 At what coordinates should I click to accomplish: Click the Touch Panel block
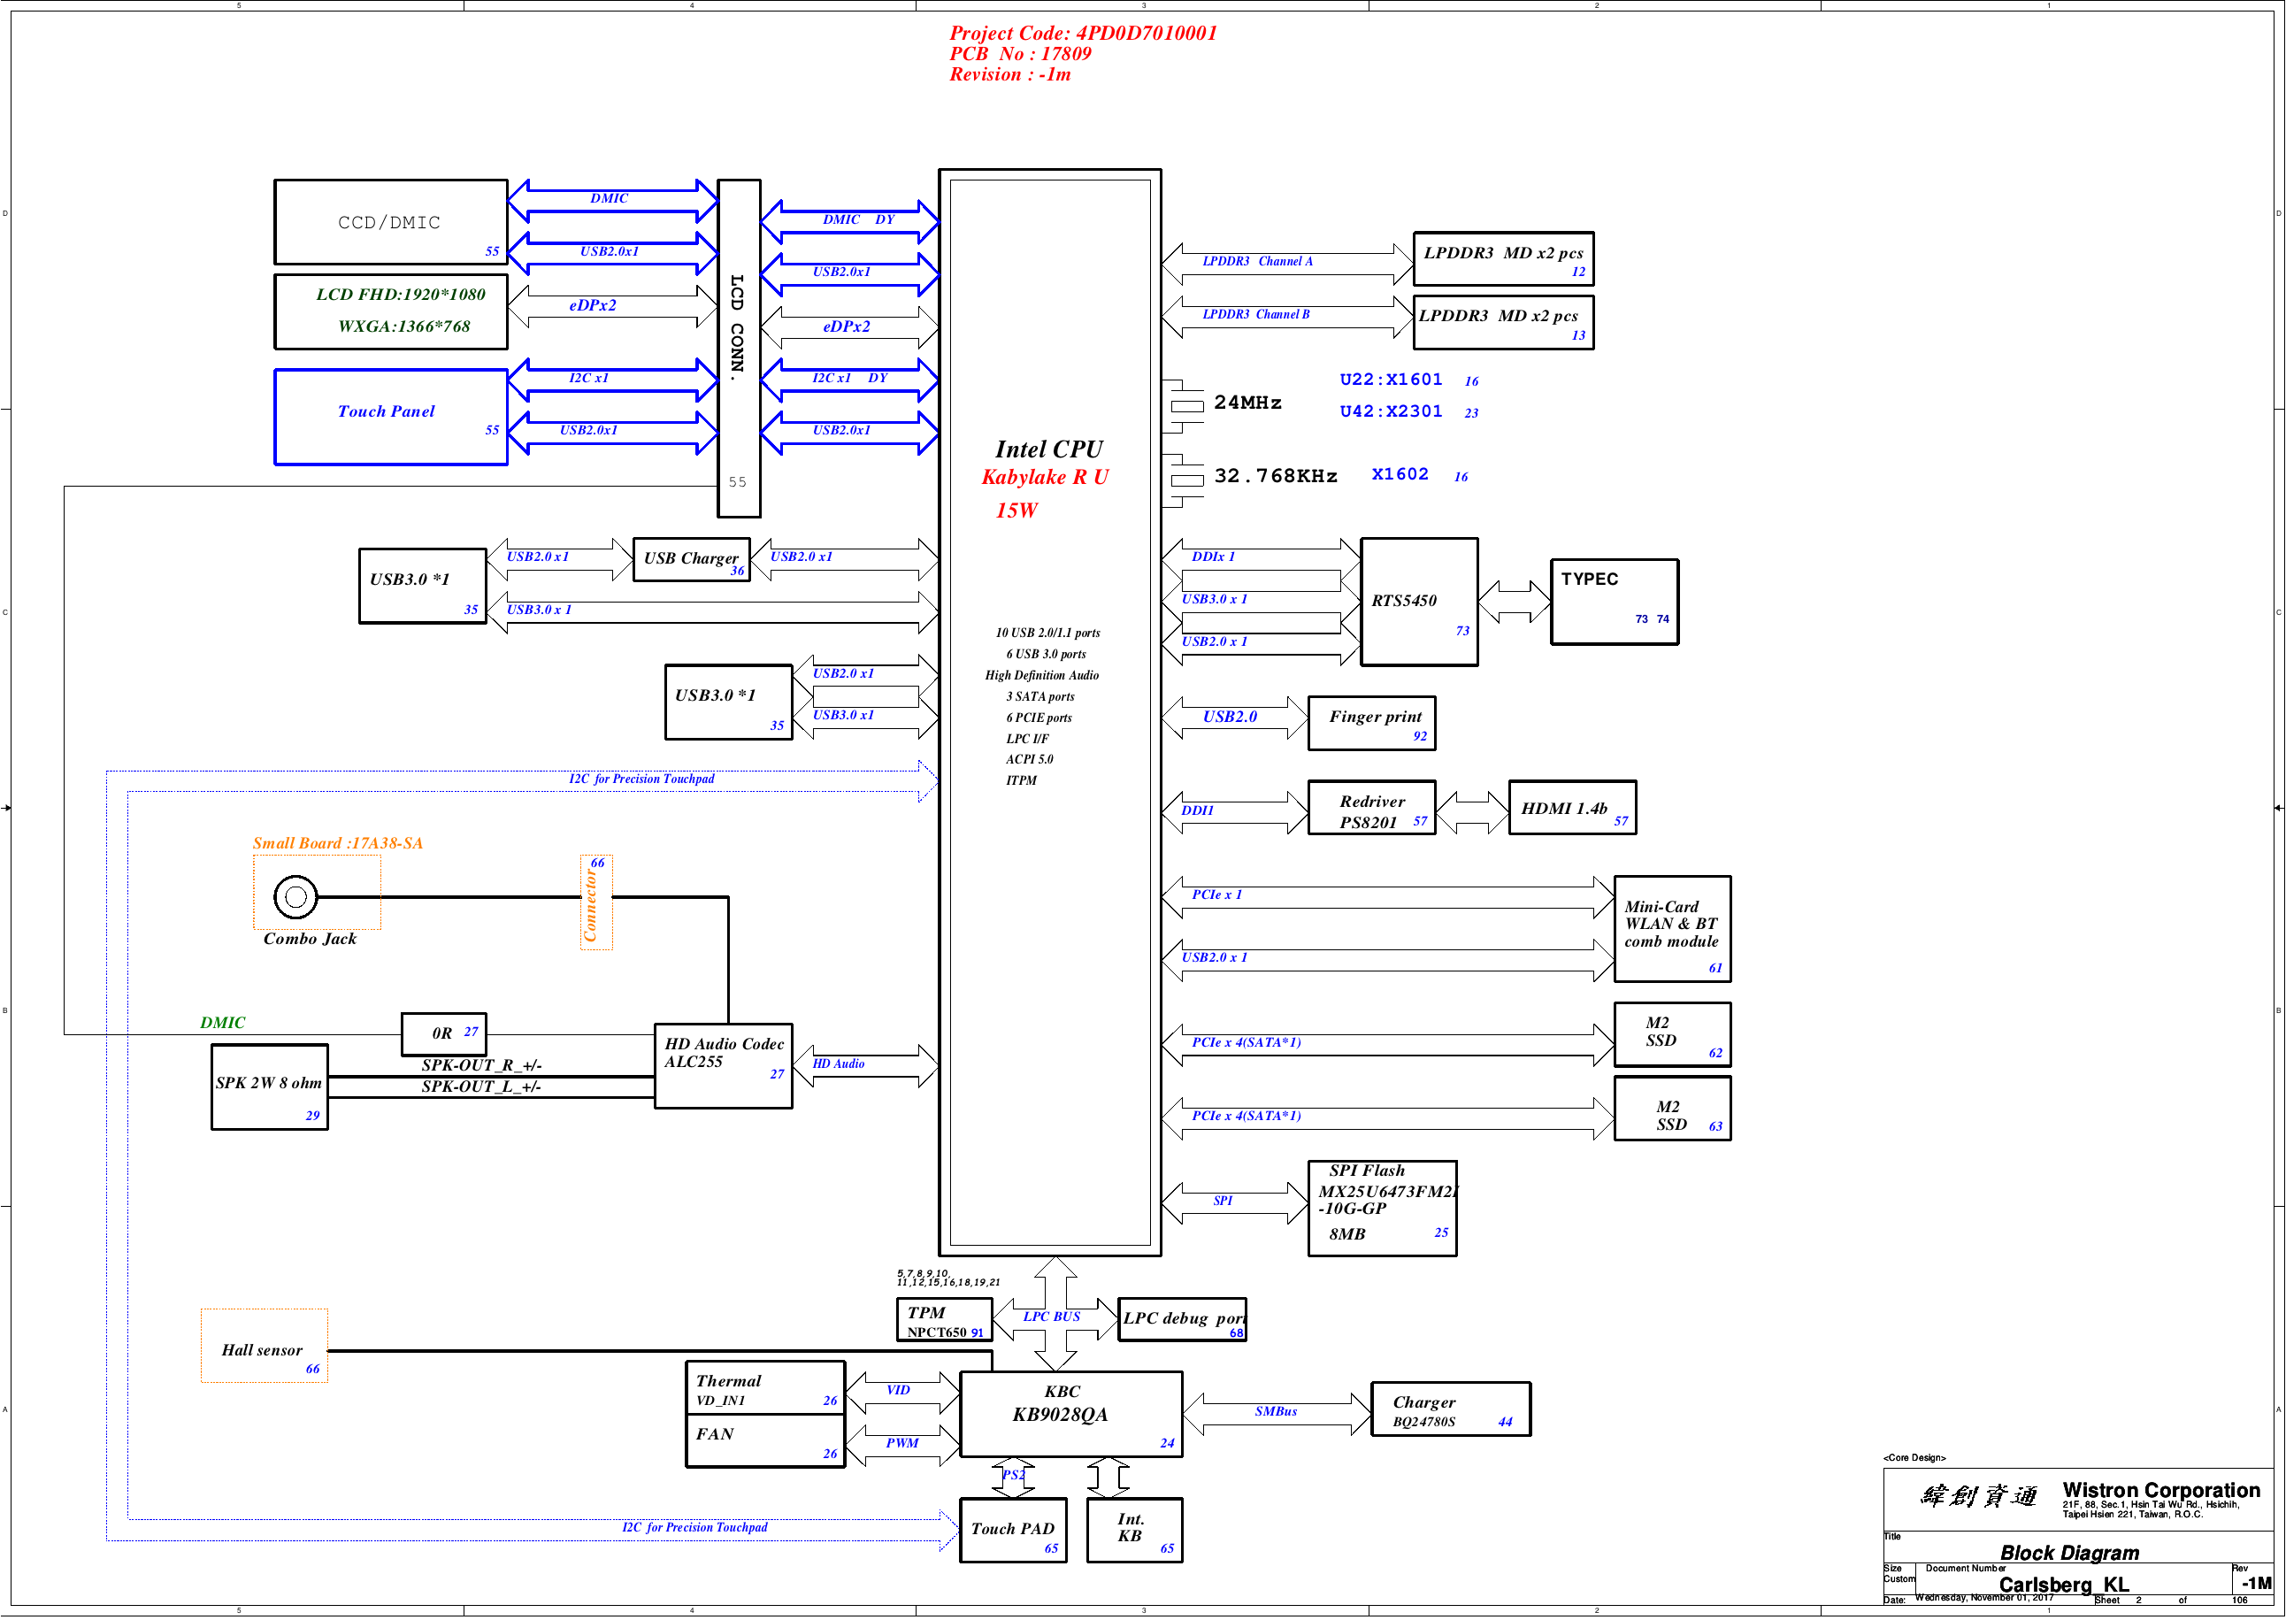click(x=390, y=417)
